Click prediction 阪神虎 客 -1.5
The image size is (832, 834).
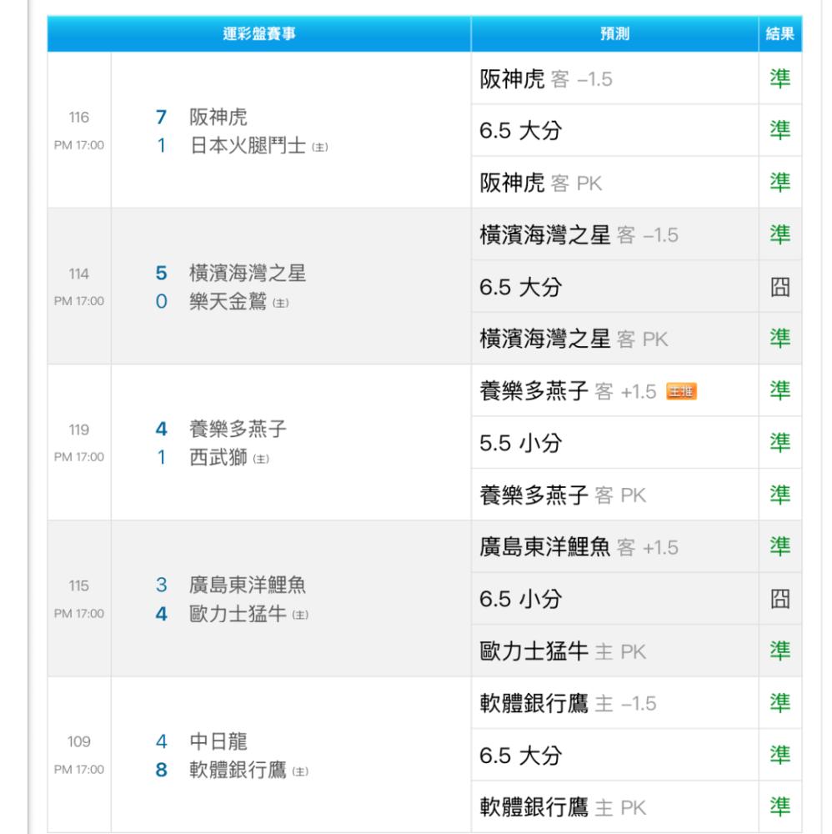coord(546,79)
